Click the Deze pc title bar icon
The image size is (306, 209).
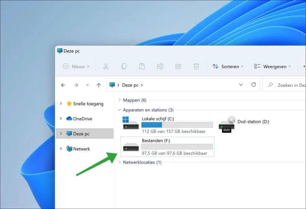click(x=60, y=51)
